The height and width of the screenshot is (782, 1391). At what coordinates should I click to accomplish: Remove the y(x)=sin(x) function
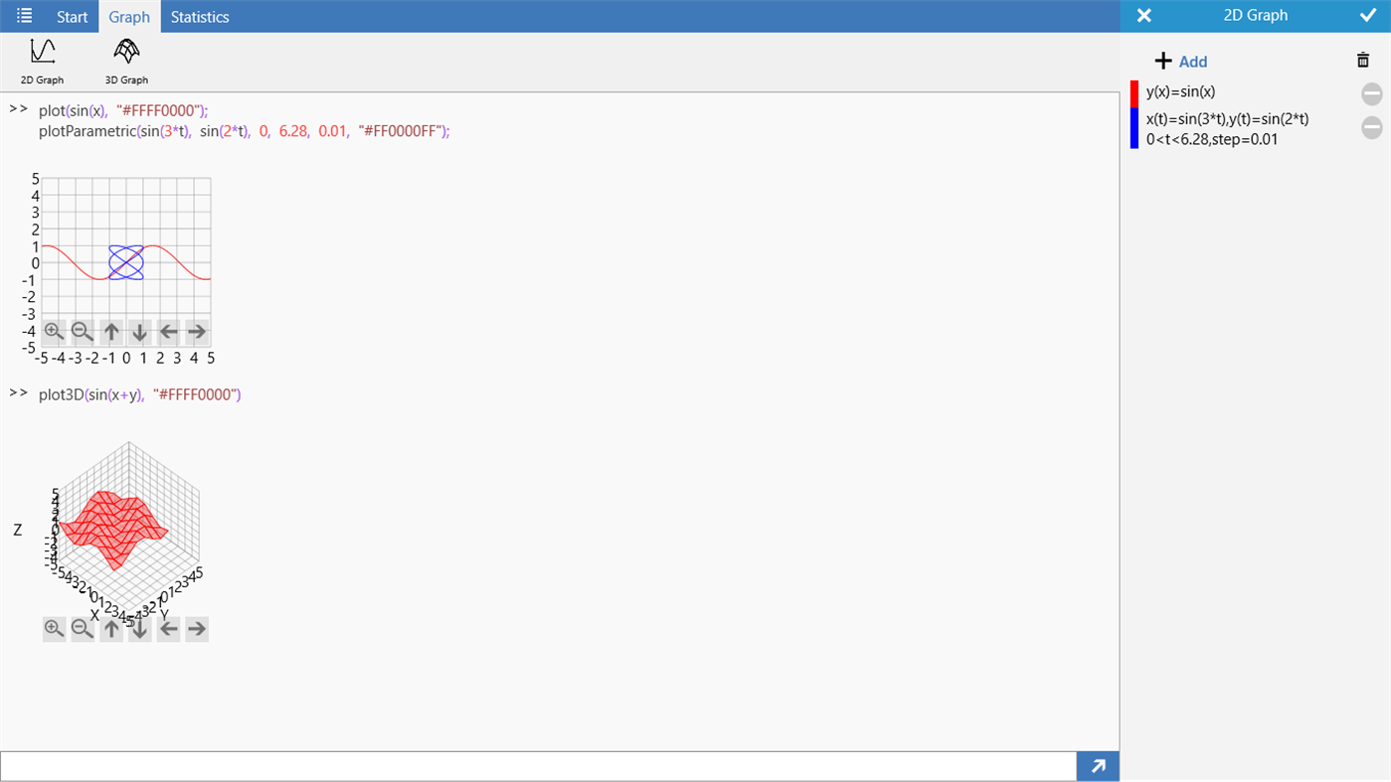[1371, 92]
